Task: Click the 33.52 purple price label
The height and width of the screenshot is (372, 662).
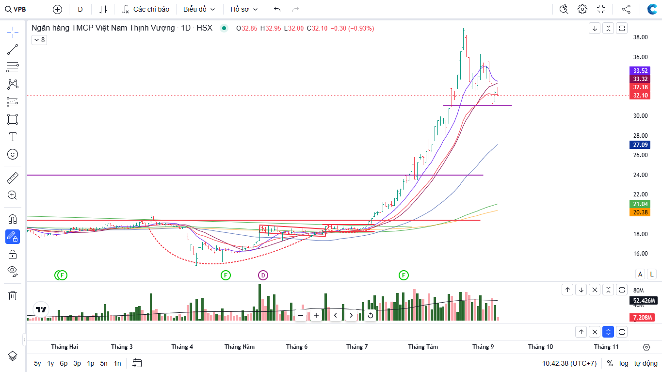Action: 640,70
